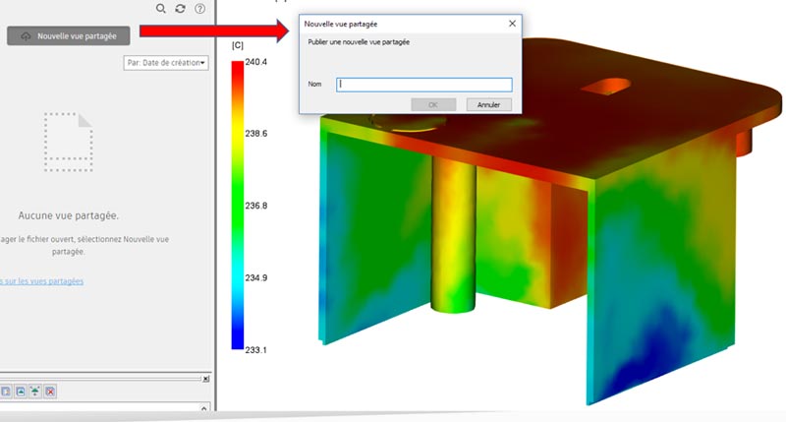Open the search magnifier in shared views panel
The height and width of the screenshot is (422, 786).
[160, 9]
